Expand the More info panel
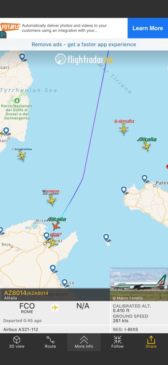Screen dimensions: 168x365 [84, 342]
